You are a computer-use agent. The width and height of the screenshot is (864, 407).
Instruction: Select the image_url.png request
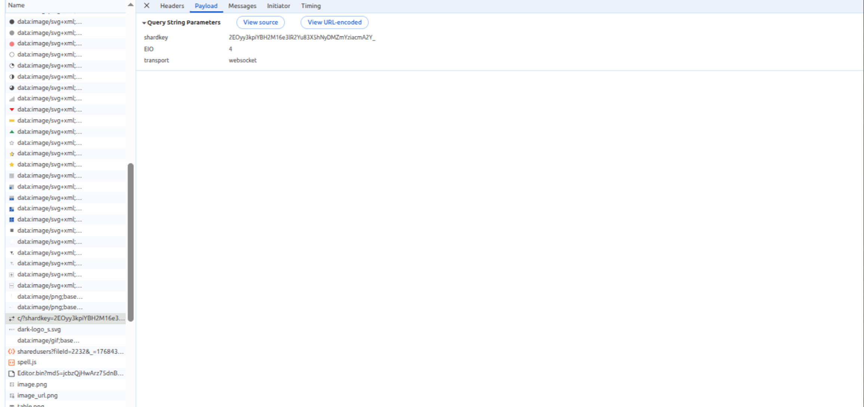tap(37, 395)
